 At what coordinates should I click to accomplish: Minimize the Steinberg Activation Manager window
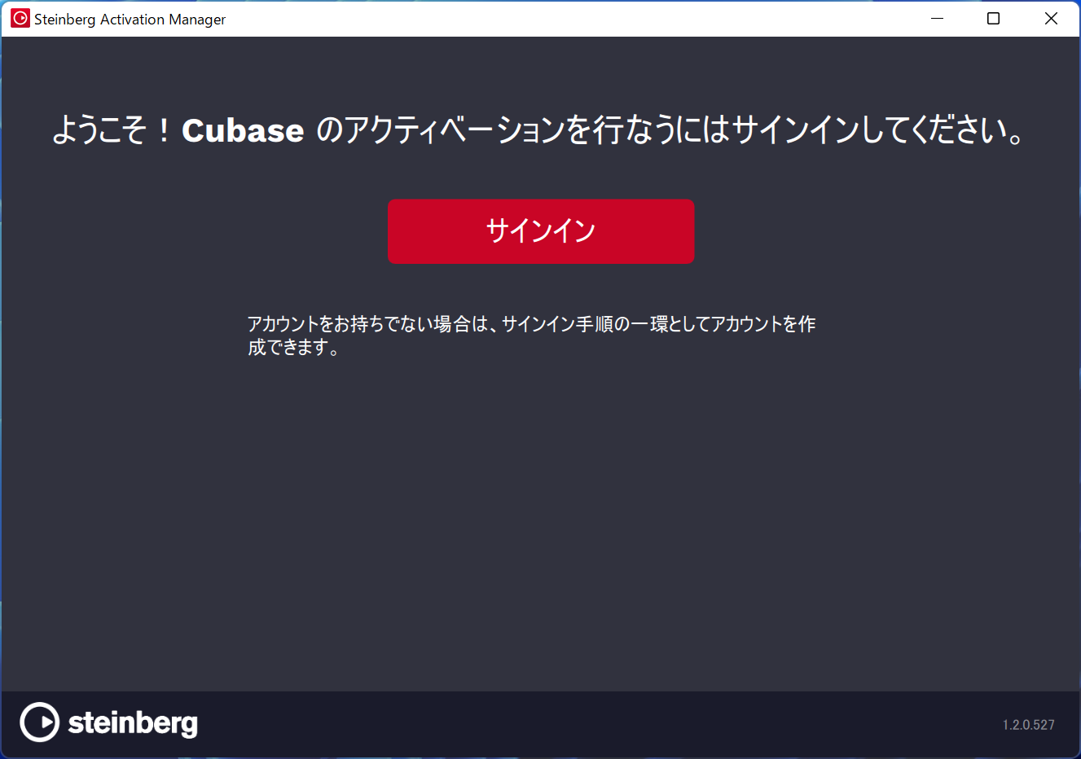938,18
